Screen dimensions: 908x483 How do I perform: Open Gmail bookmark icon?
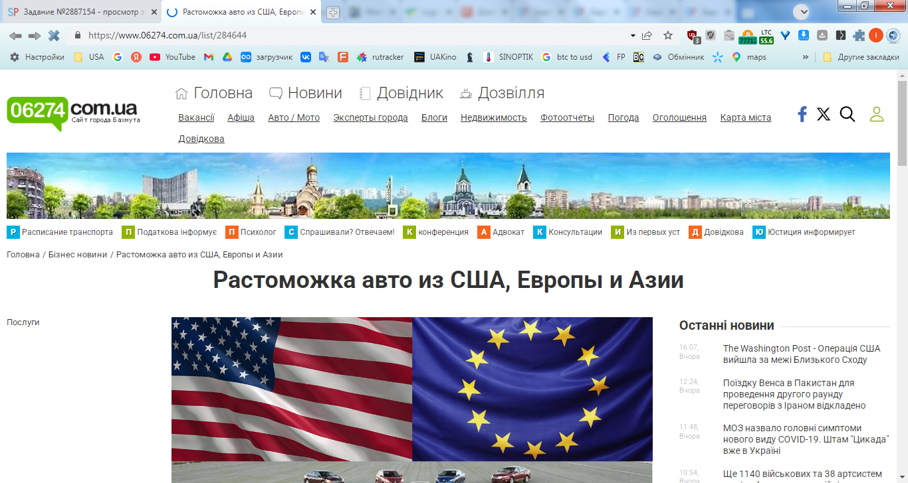pyautogui.click(x=209, y=57)
